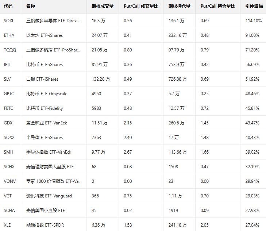Sort by the 代码 column header
This screenshot has height=231, width=266.
point(8,6)
